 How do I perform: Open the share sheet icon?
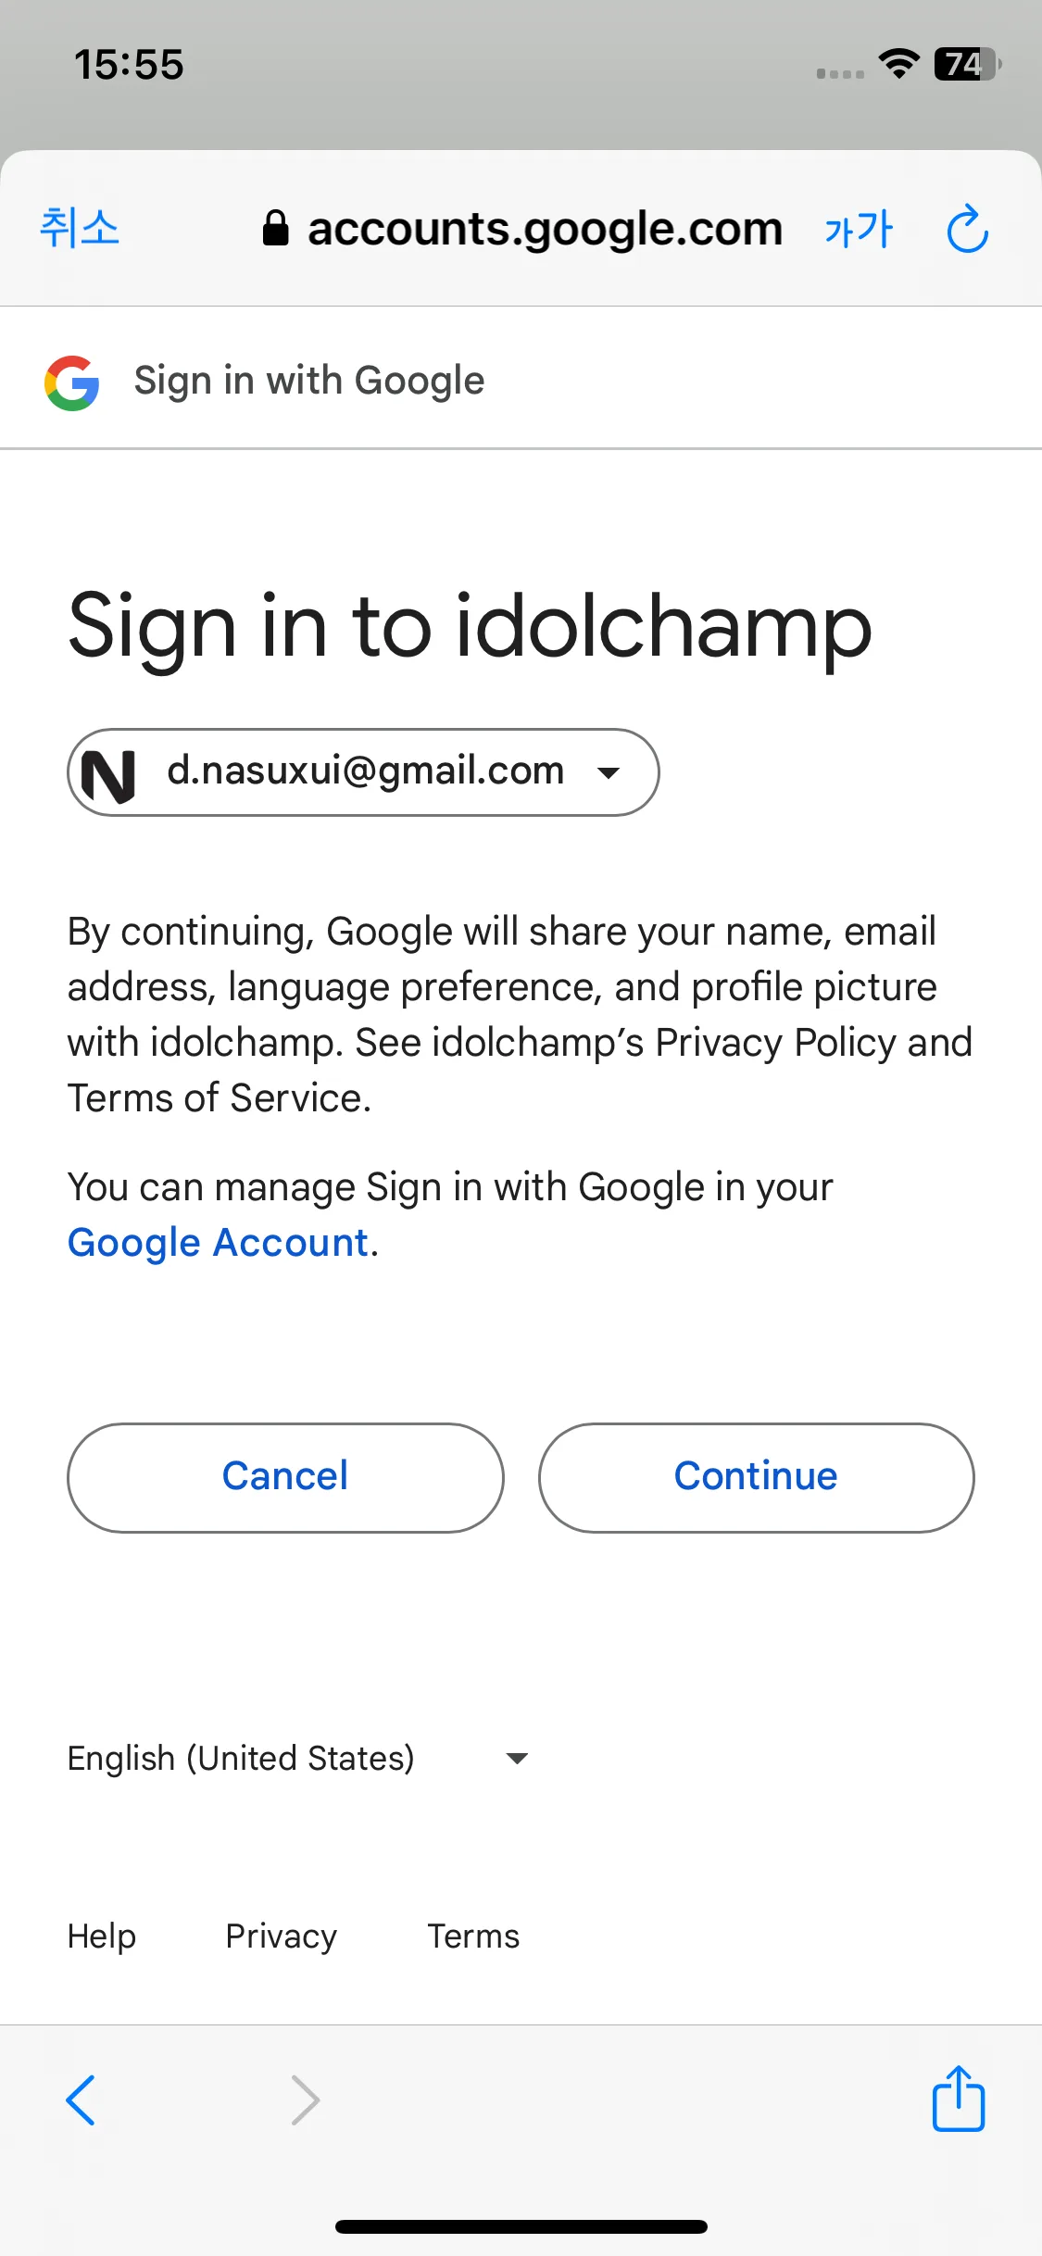tap(958, 2099)
